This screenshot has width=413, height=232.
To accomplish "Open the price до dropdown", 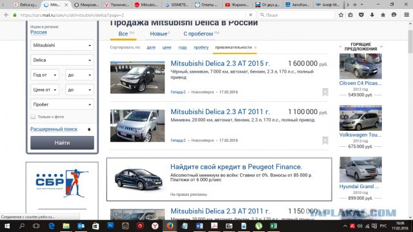I will pos(79,90).
